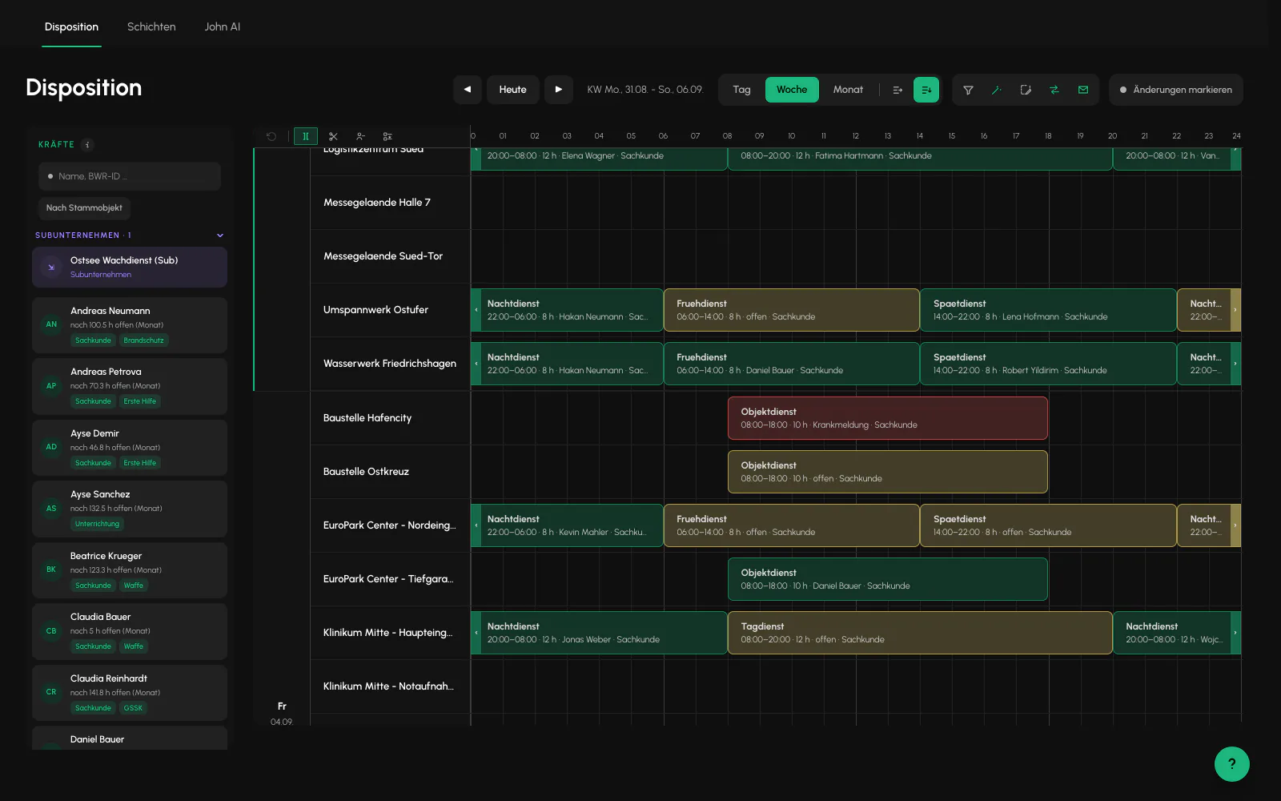Open the Schichten tab
Screen dimensions: 1281x801
(151, 26)
